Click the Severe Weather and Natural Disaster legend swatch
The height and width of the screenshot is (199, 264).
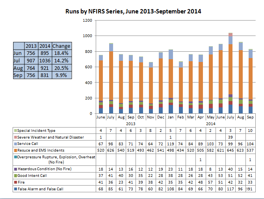[15, 137]
